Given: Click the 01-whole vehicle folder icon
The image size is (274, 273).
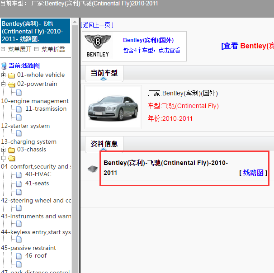Looking at the screenshot, I should pyautogui.click(x=11, y=75).
